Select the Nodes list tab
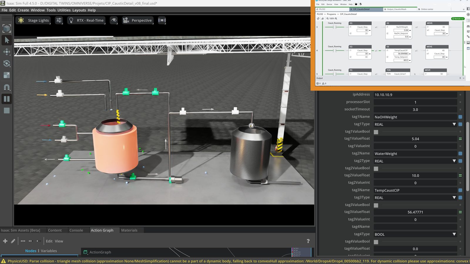The width and height of the screenshot is (470, 264). coord(31,251)
